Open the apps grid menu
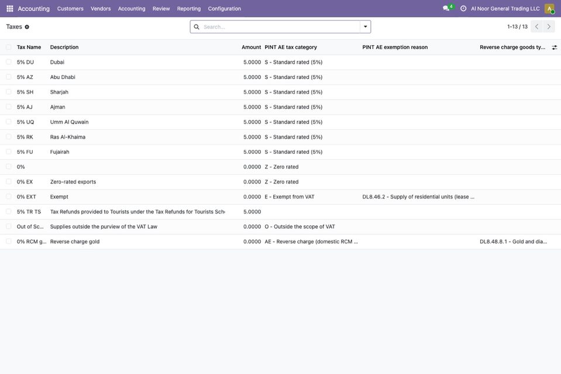 click(x=10, y=9)
